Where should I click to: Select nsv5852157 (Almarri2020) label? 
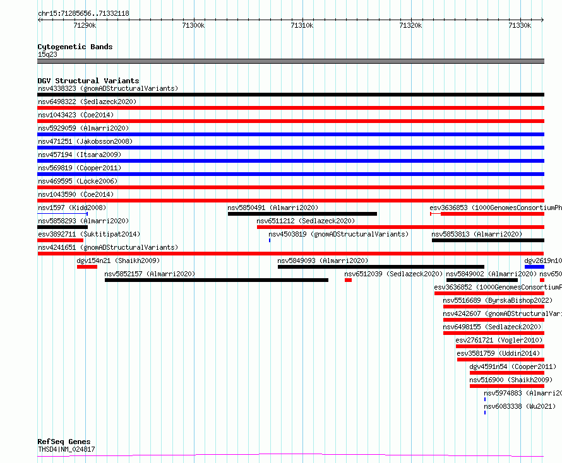point(150,274)
